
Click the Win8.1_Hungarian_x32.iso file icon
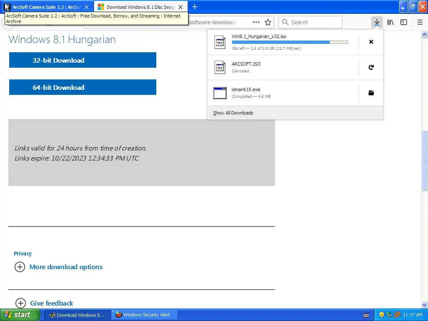tap(220, 42)
